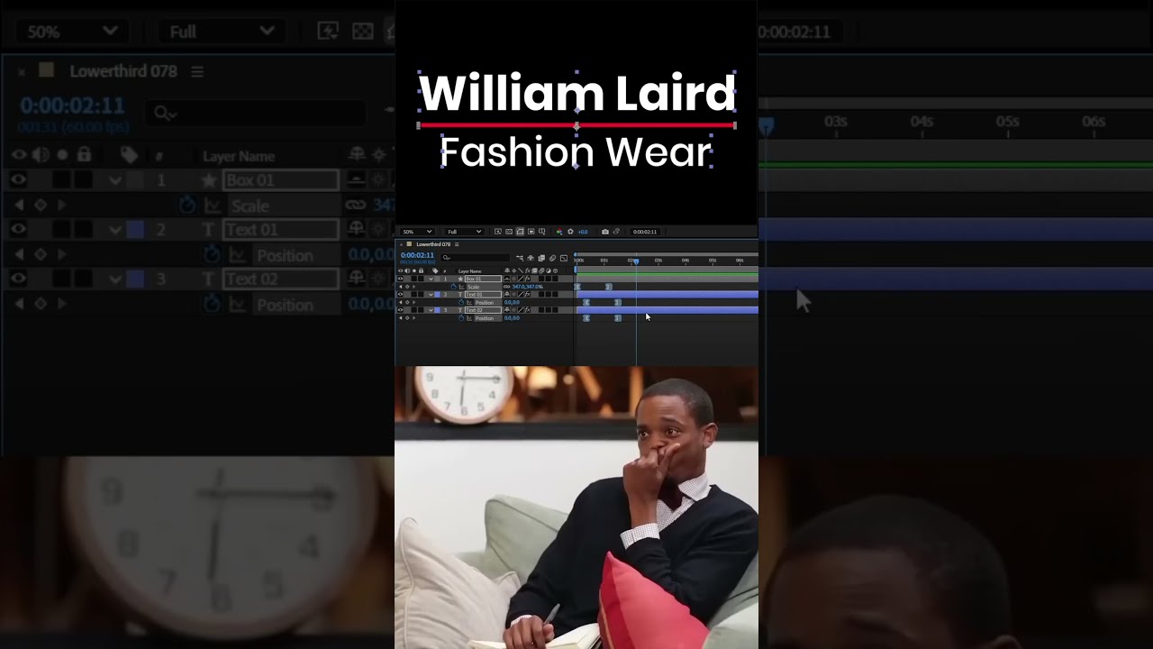1153x649 pixels.
Task: Click the 01s mark on small center time ruler
Action: pos(604,261)
